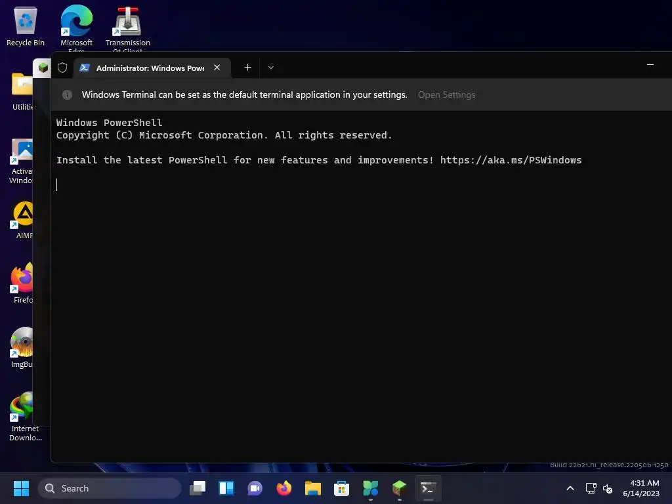Launch Microsoft Edge from the desktop

(76, 26)
